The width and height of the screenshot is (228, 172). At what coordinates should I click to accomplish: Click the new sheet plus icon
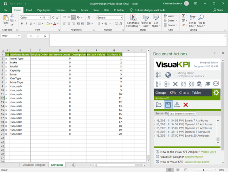74,165
